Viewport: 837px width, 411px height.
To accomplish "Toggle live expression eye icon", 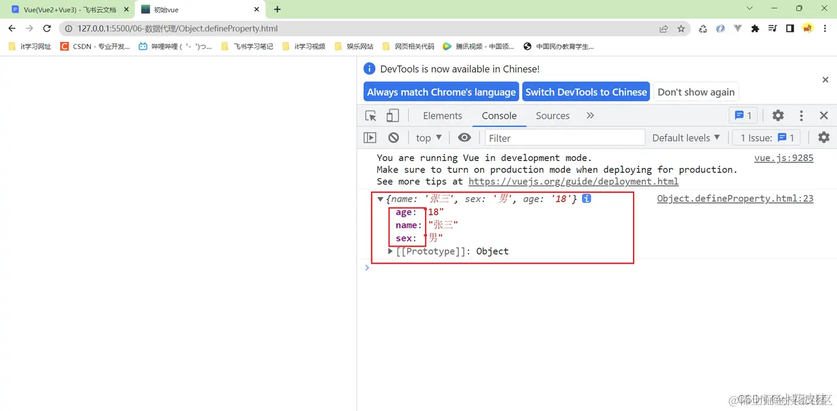I will pos(464,138).
